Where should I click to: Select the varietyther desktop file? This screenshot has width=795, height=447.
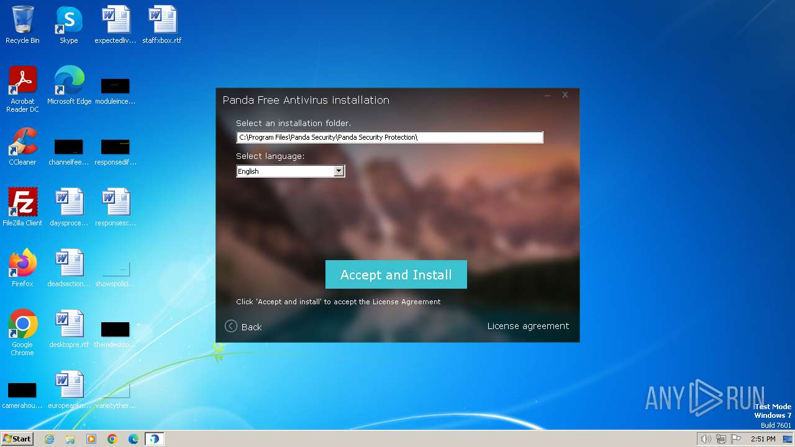(x=116, y=395)
